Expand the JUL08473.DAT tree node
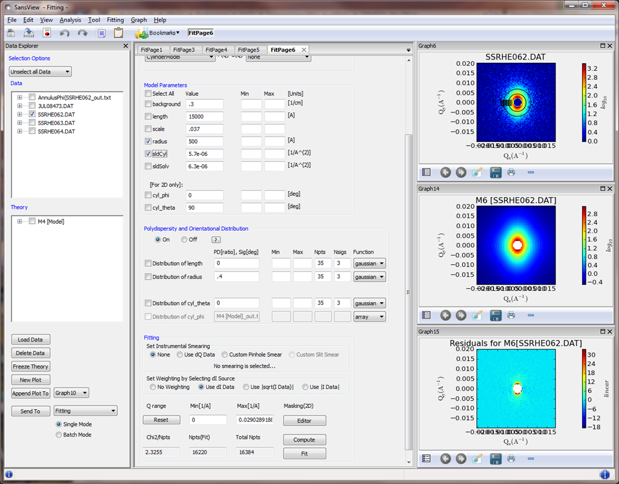Image resolution: width=619 pixels, height=484 pixels. (19, 106)
